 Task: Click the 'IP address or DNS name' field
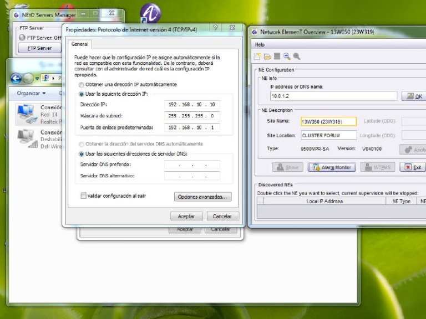click(x=333, y=96)
